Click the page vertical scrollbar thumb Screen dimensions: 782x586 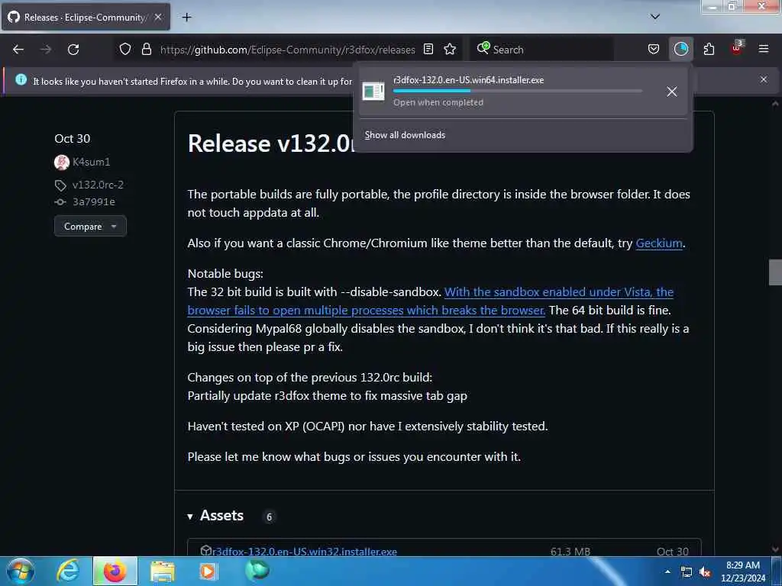pyautogui.click(x=775, y=272)
